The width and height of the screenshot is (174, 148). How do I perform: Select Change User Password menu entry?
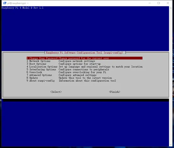point(84,58)
